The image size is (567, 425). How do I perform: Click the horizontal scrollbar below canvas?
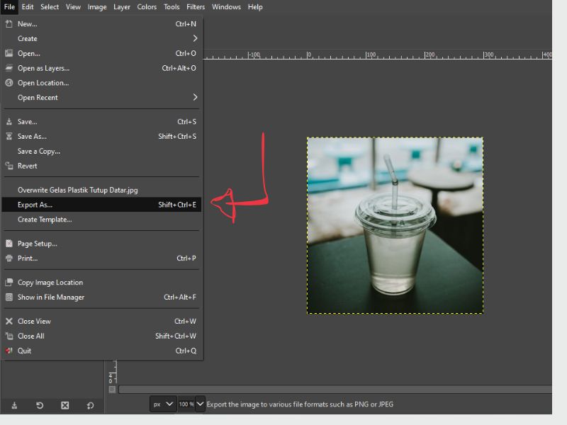[333, 390]
